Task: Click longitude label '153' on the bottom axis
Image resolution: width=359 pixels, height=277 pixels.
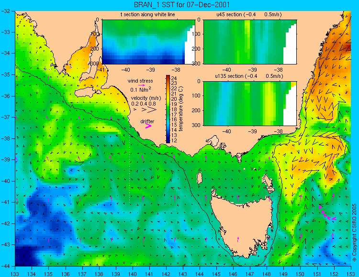Action: 350,274
